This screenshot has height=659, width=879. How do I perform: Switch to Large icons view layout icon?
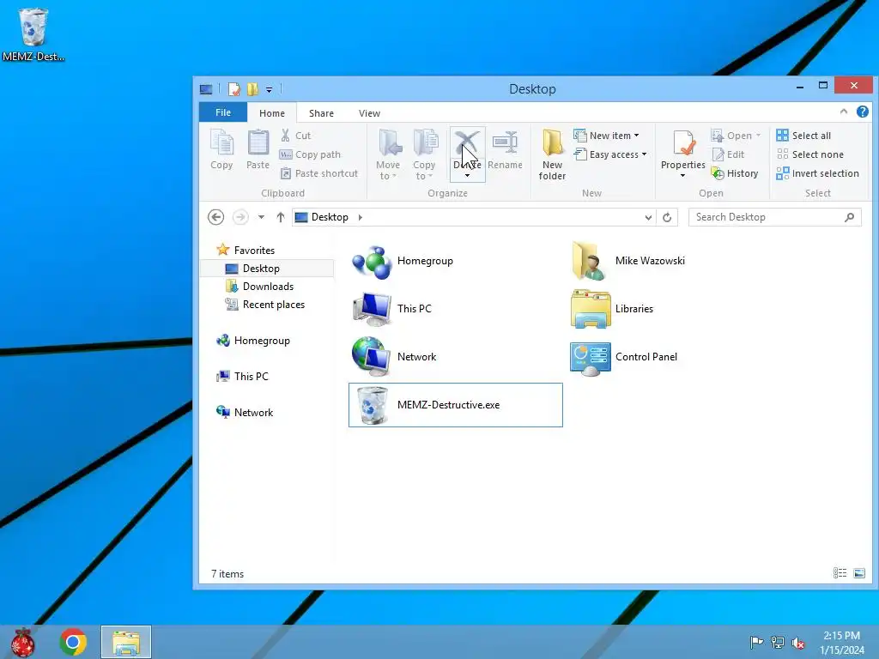859,573
